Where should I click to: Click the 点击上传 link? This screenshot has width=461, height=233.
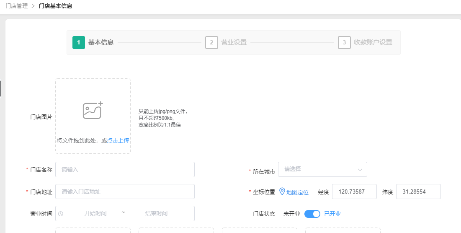click(x=118, y=140)
